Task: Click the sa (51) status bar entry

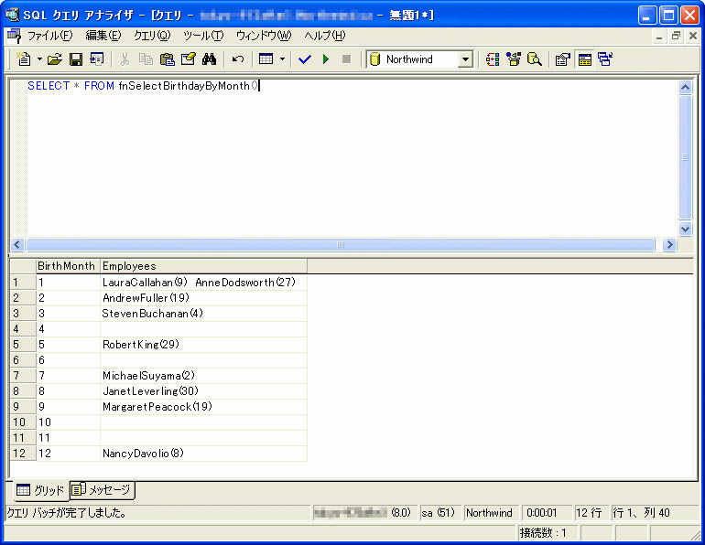Action: click(439, 513)
